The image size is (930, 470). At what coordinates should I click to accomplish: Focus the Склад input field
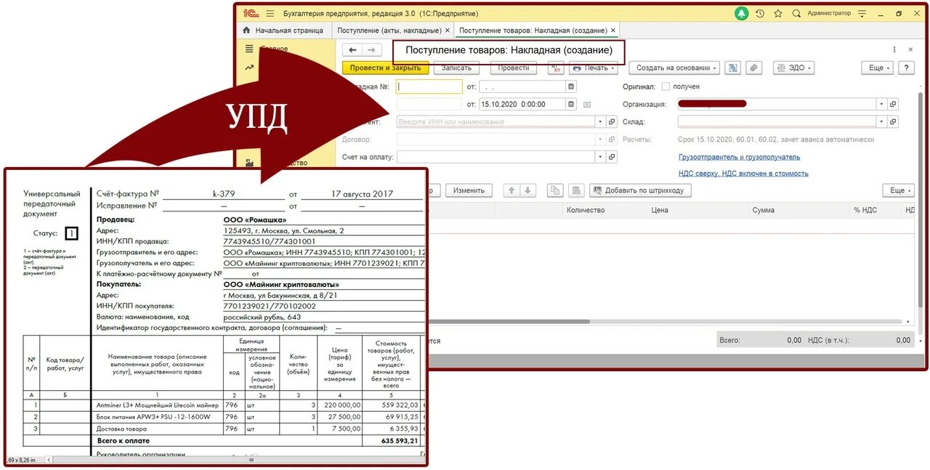777,122
